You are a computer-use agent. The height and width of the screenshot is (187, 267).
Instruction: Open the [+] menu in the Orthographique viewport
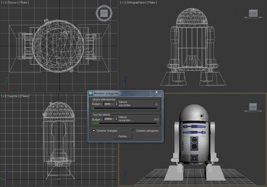pos(122,3)
